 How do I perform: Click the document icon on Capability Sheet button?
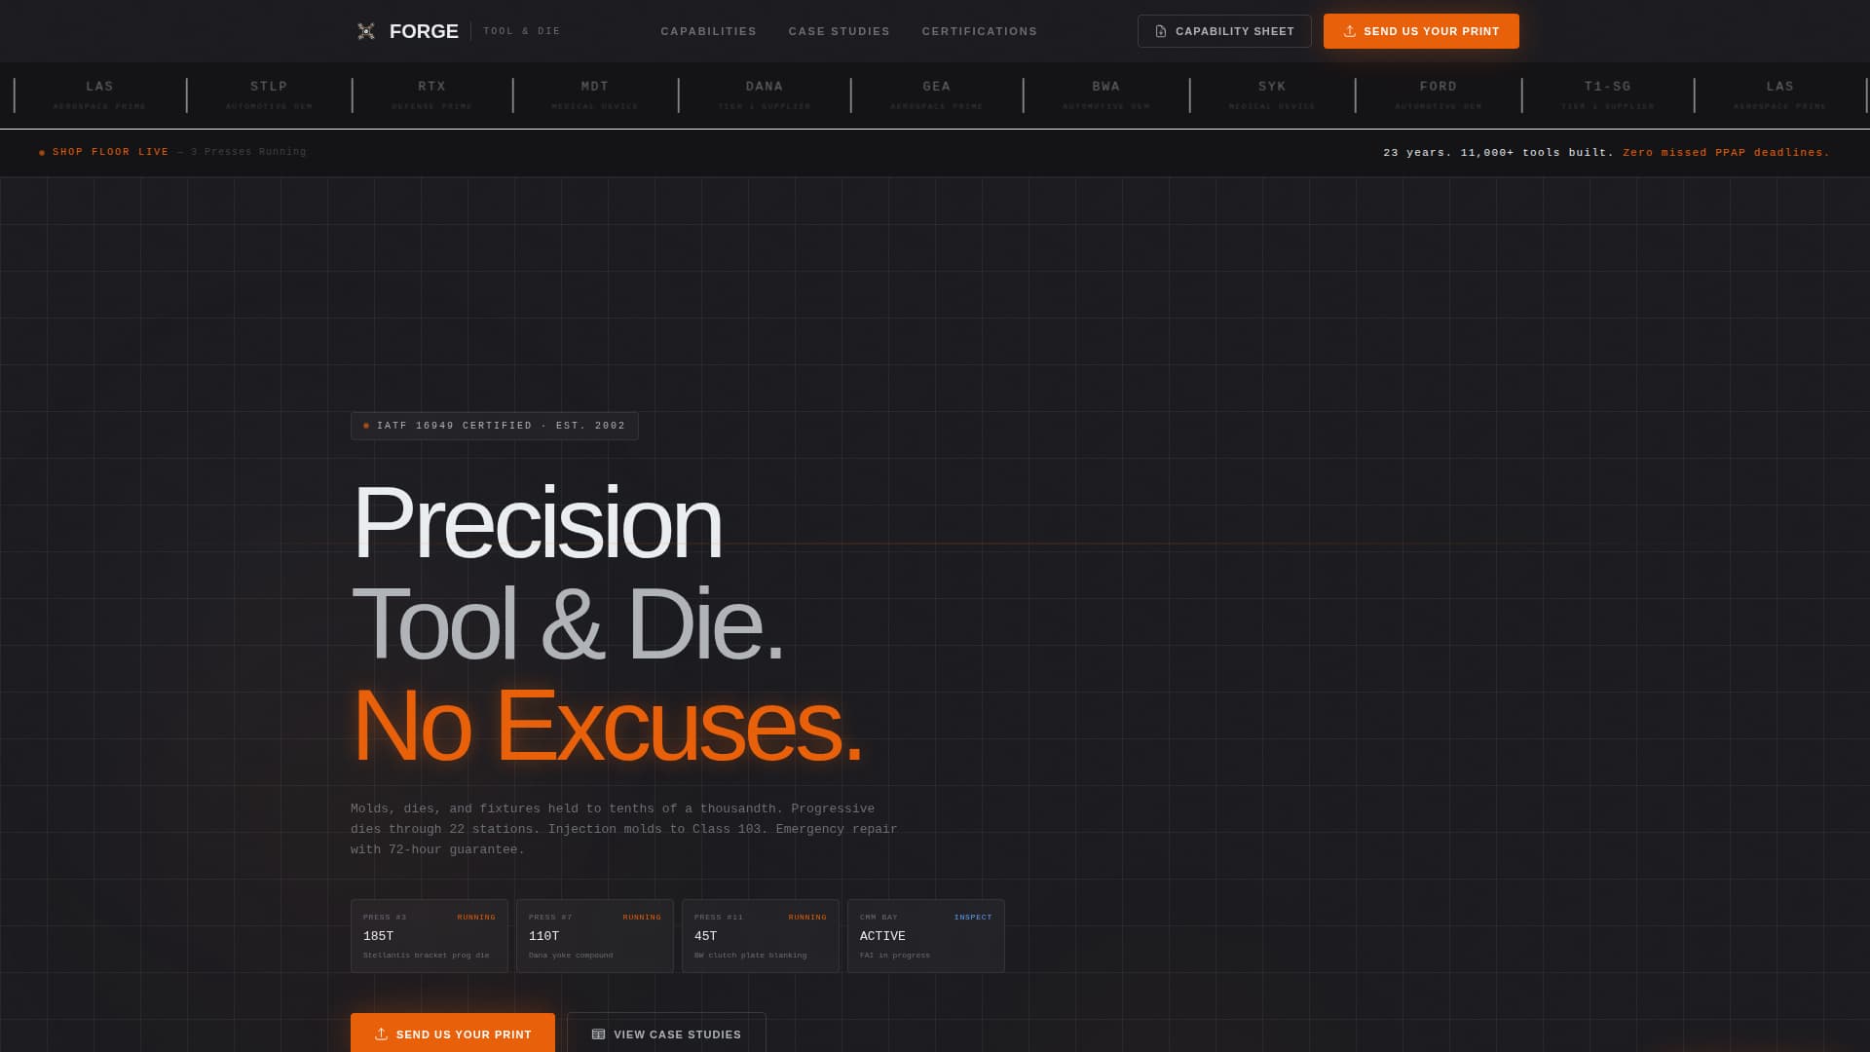pyautogui.click(x=1159, y=30)
